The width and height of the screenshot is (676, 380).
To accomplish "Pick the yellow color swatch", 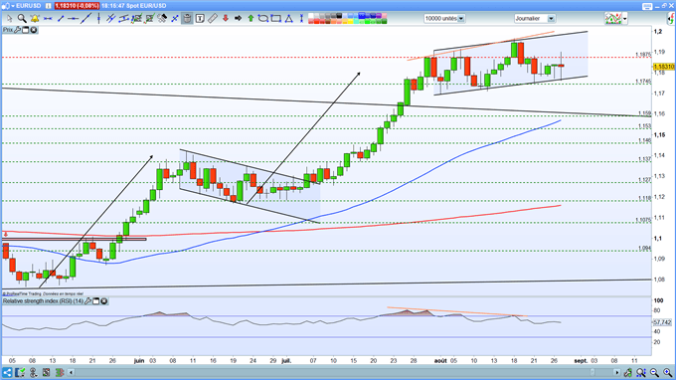I will 351,21.
